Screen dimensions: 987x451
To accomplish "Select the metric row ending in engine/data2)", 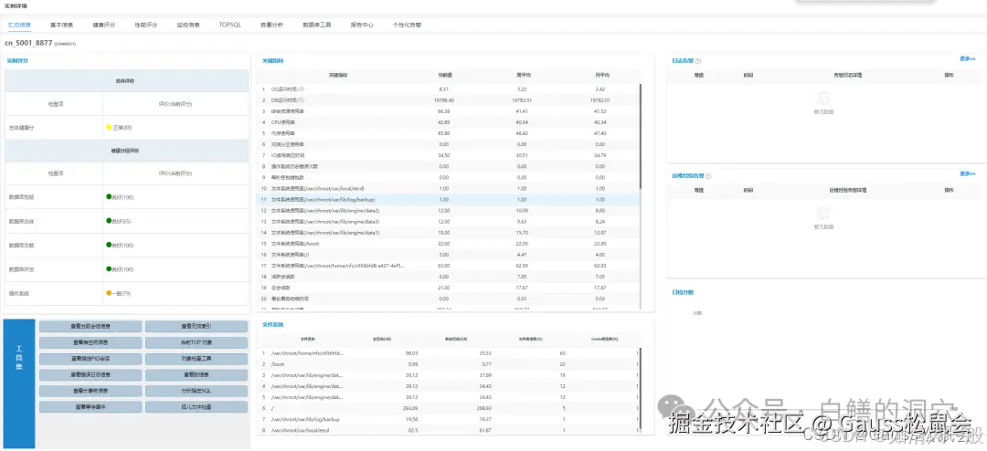I will tap(450, 210).
